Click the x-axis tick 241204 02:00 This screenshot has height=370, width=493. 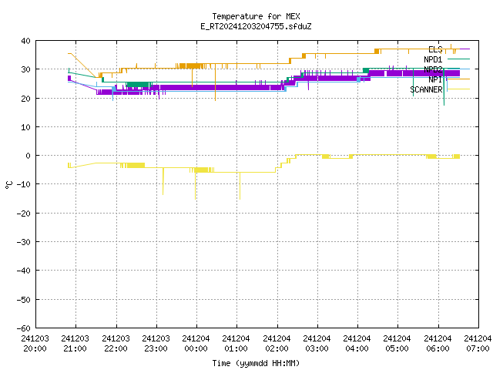pos(277,344)
